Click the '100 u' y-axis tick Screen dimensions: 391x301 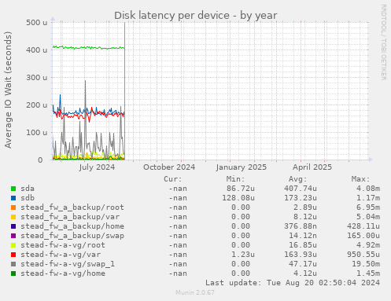tap(37, 132)
